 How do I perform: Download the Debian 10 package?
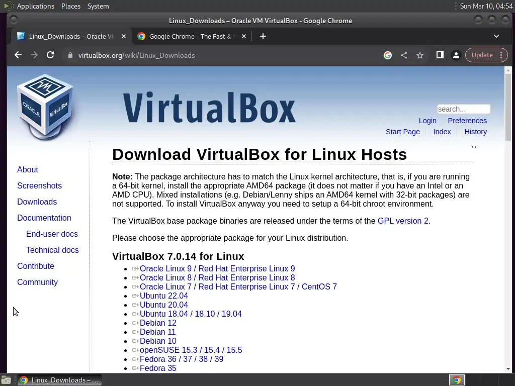point(158,341)
